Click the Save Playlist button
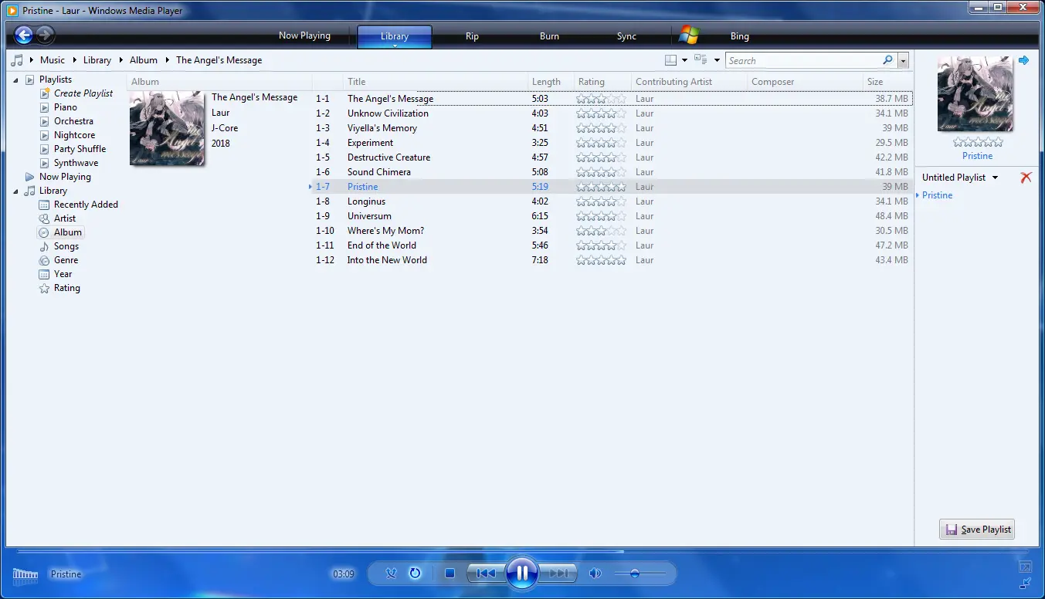 coord(977,530)
